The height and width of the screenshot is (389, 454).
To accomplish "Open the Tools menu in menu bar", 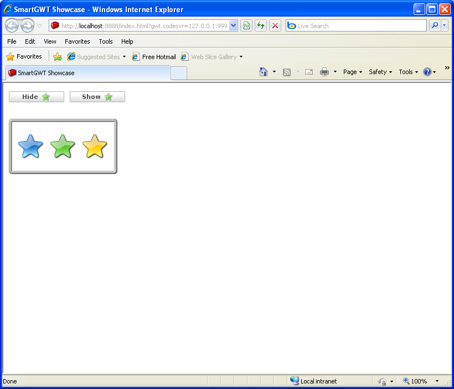I will (106, 41).
